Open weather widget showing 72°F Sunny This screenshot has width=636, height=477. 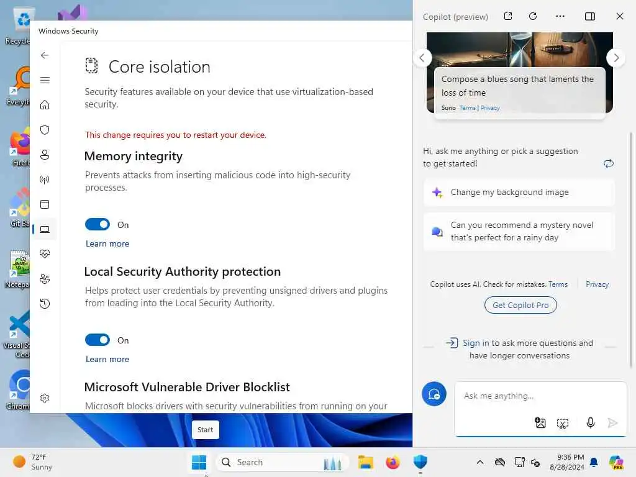(32, 462)
